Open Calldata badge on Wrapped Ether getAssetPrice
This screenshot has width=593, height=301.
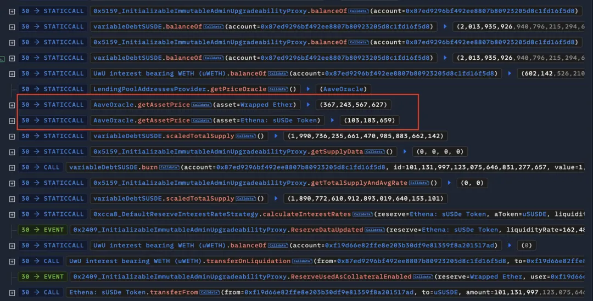[201, 105]
